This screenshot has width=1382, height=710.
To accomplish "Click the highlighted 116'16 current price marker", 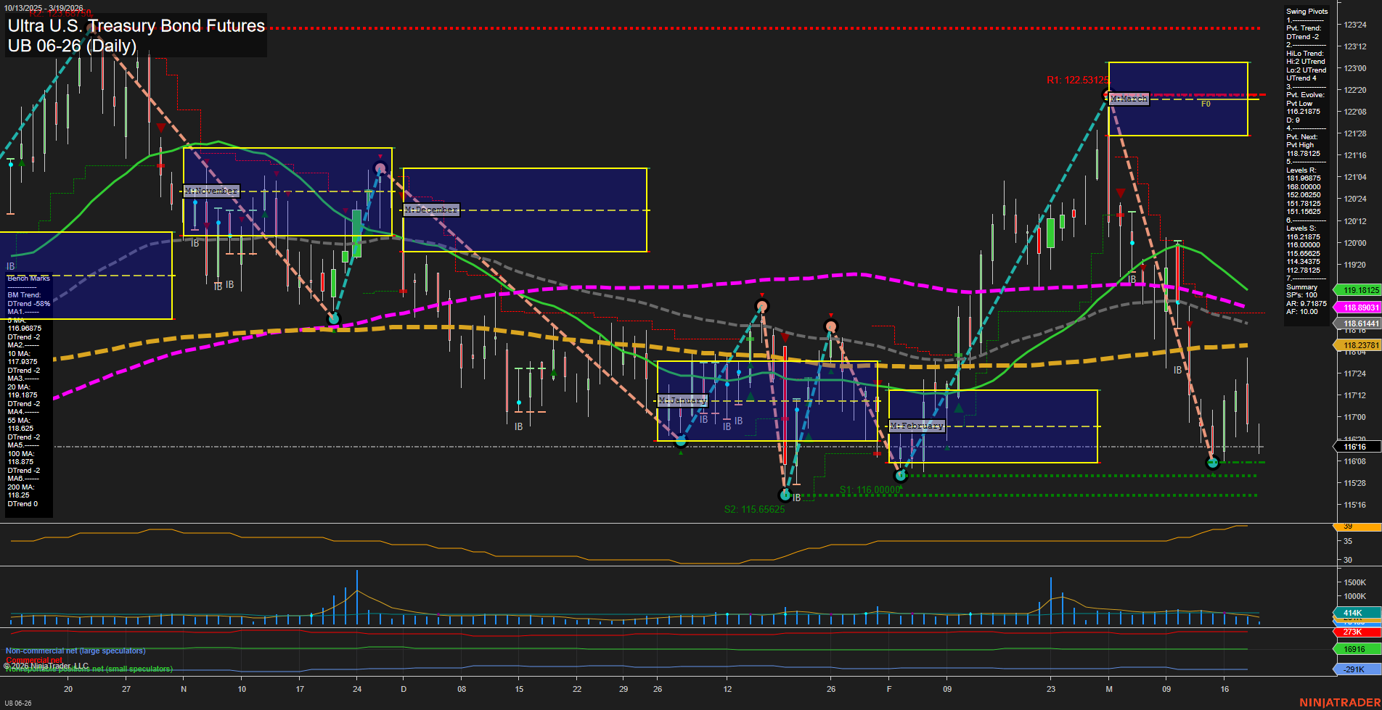I will [1354, 447].
